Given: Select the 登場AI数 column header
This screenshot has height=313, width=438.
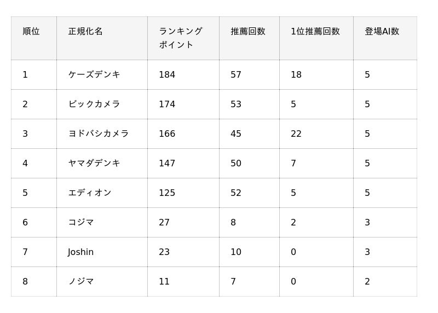Looking at the screenshot, I should [385, 38].
